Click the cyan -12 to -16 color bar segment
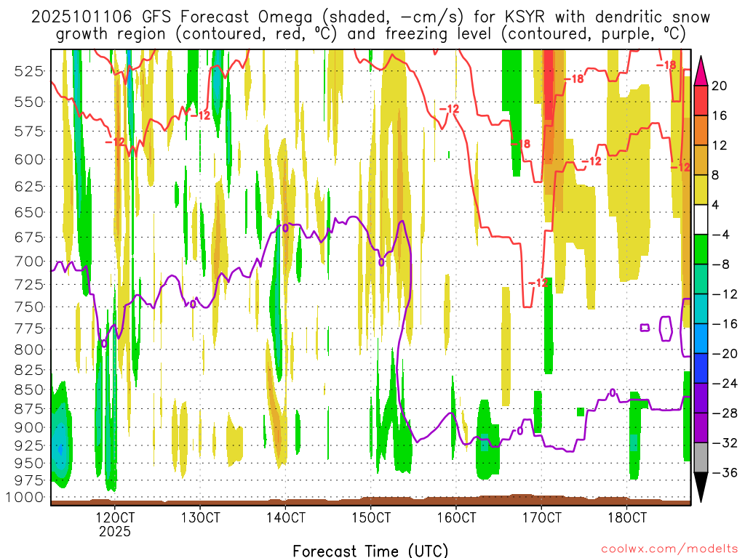 click(701, 308)
